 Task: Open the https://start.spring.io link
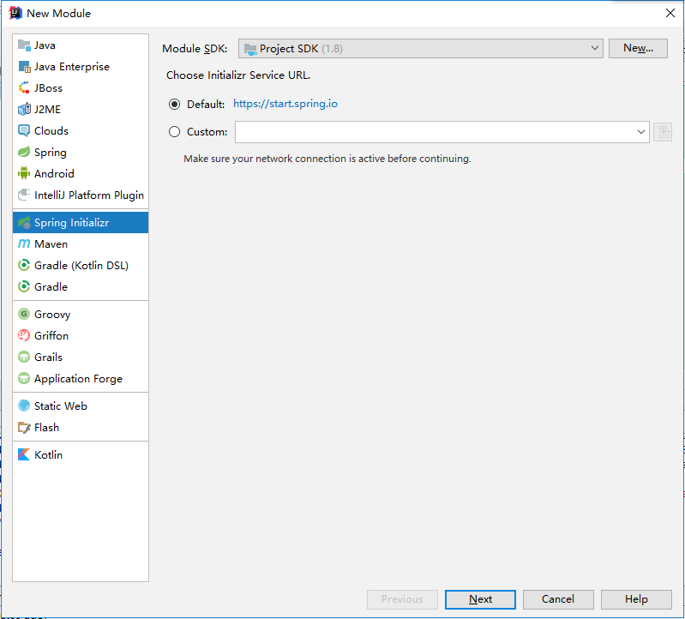(x=285, y=104)
